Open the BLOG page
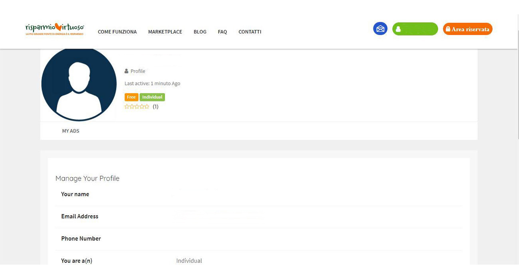The width and height of the screenshot is (519, 279). click(200, 32)
